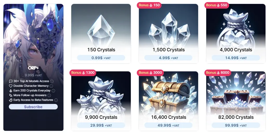Click info icon beside 30+ Top AI Models Access
The width and height of the screenshot is (278, 136).
point(52,81)
